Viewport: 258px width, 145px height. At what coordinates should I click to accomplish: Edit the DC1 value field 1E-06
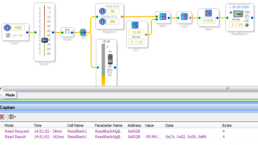pos(136,32)
